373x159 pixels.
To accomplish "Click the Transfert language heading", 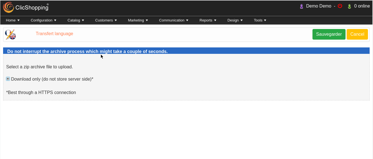I will click(x=54, y=34).
